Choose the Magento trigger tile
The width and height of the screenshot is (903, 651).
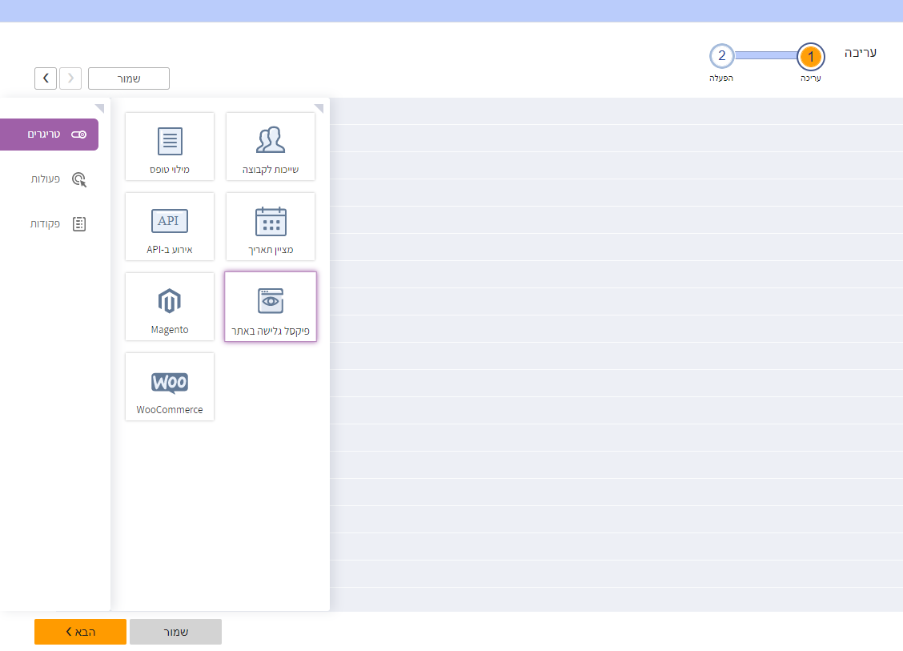coord(170,307)
